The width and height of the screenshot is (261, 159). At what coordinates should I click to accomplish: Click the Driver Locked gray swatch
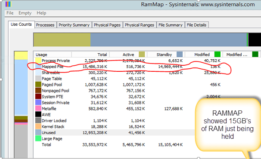[38, 120]
